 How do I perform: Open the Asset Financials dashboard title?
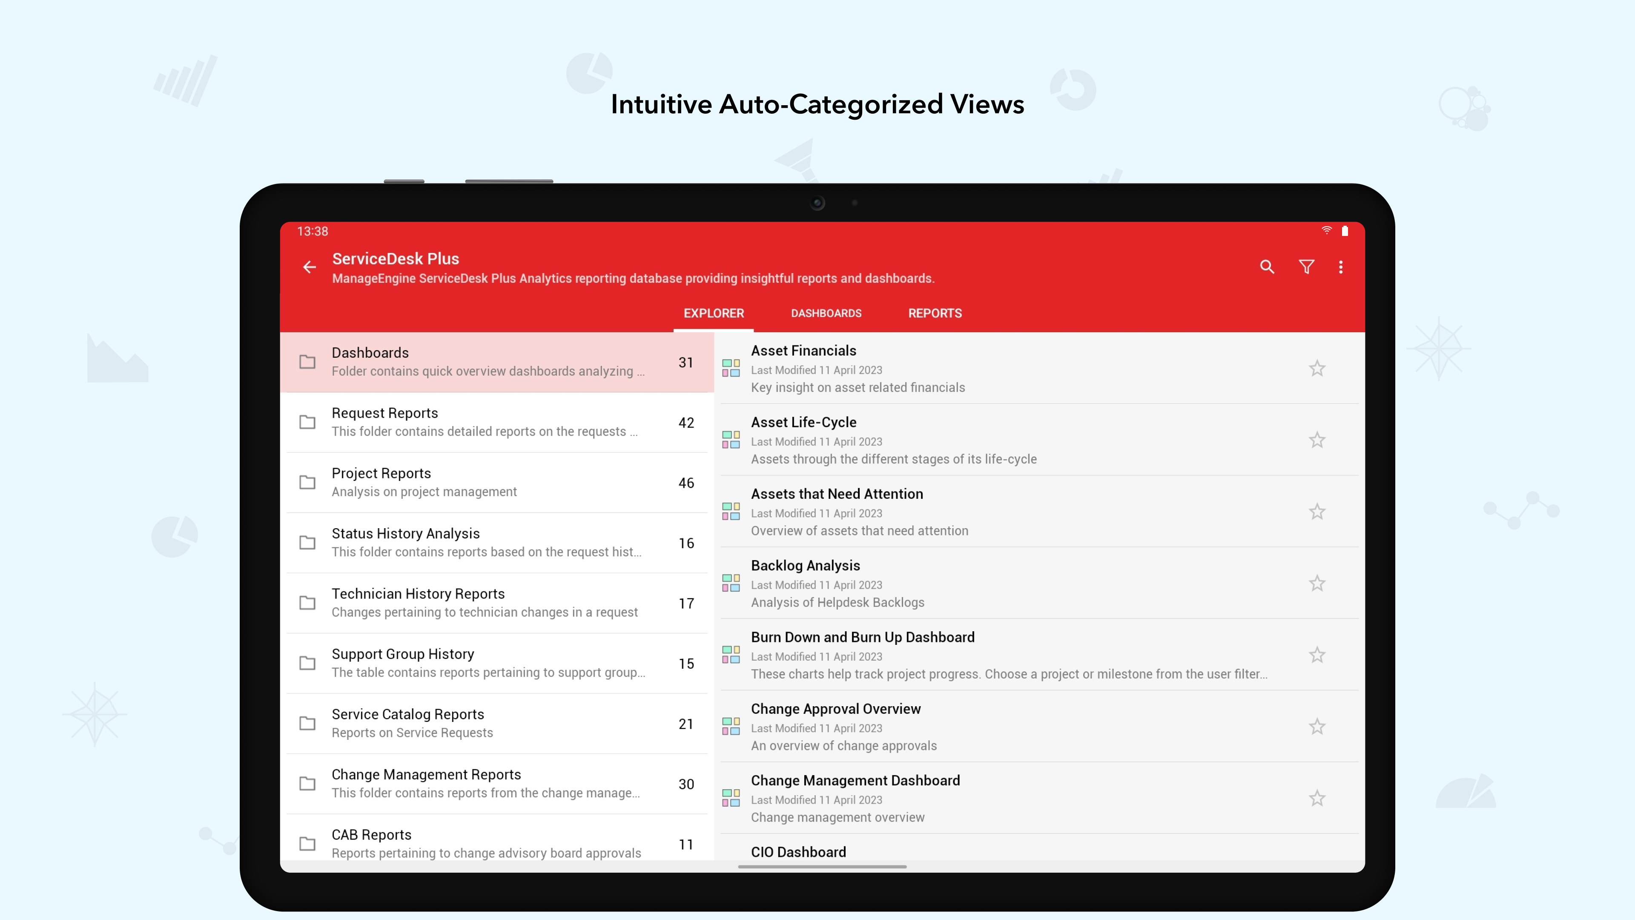click(803, 351)
